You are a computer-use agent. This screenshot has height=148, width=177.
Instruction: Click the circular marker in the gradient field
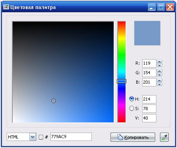click(53, 101)
